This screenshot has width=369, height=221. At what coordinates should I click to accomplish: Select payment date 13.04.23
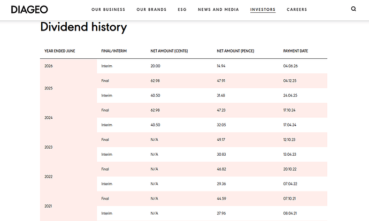click(290, 155)
